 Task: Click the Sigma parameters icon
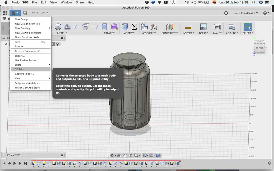134,27
